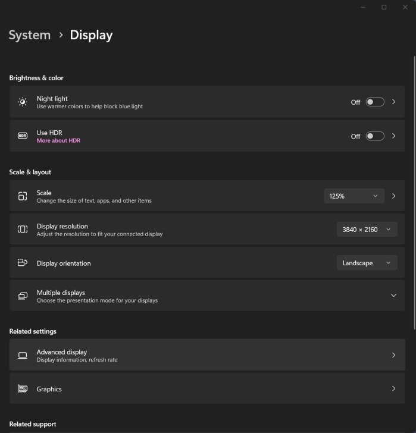The image size is (416, 433).
Task: Click the Display resolution icon
Action: (23, 229)
